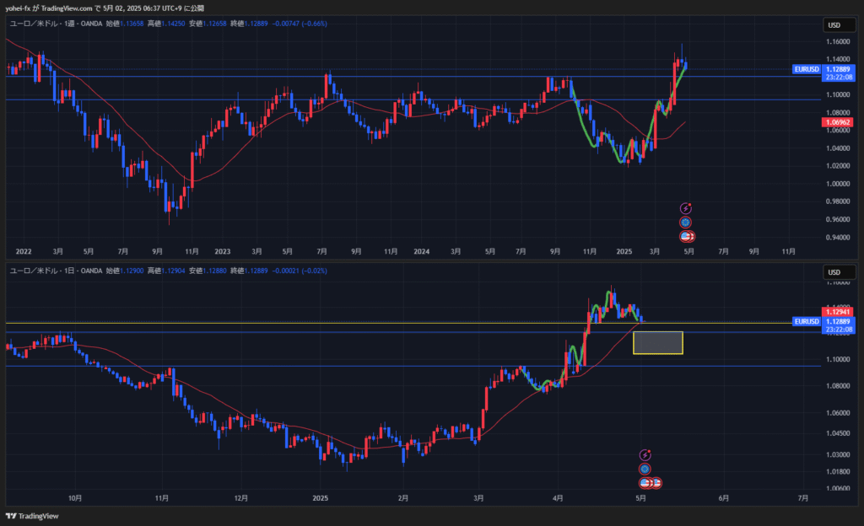Click the EURUSD price label on daily chart

807,321
